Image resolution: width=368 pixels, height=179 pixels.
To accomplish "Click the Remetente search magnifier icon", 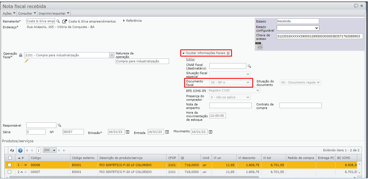I will 58,21.
